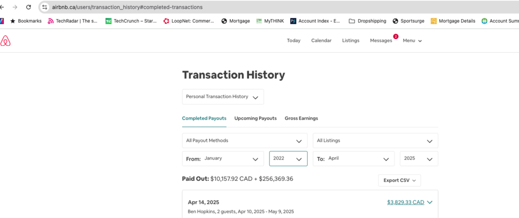Open the Mortgage bookmark

tap(235, 21)
